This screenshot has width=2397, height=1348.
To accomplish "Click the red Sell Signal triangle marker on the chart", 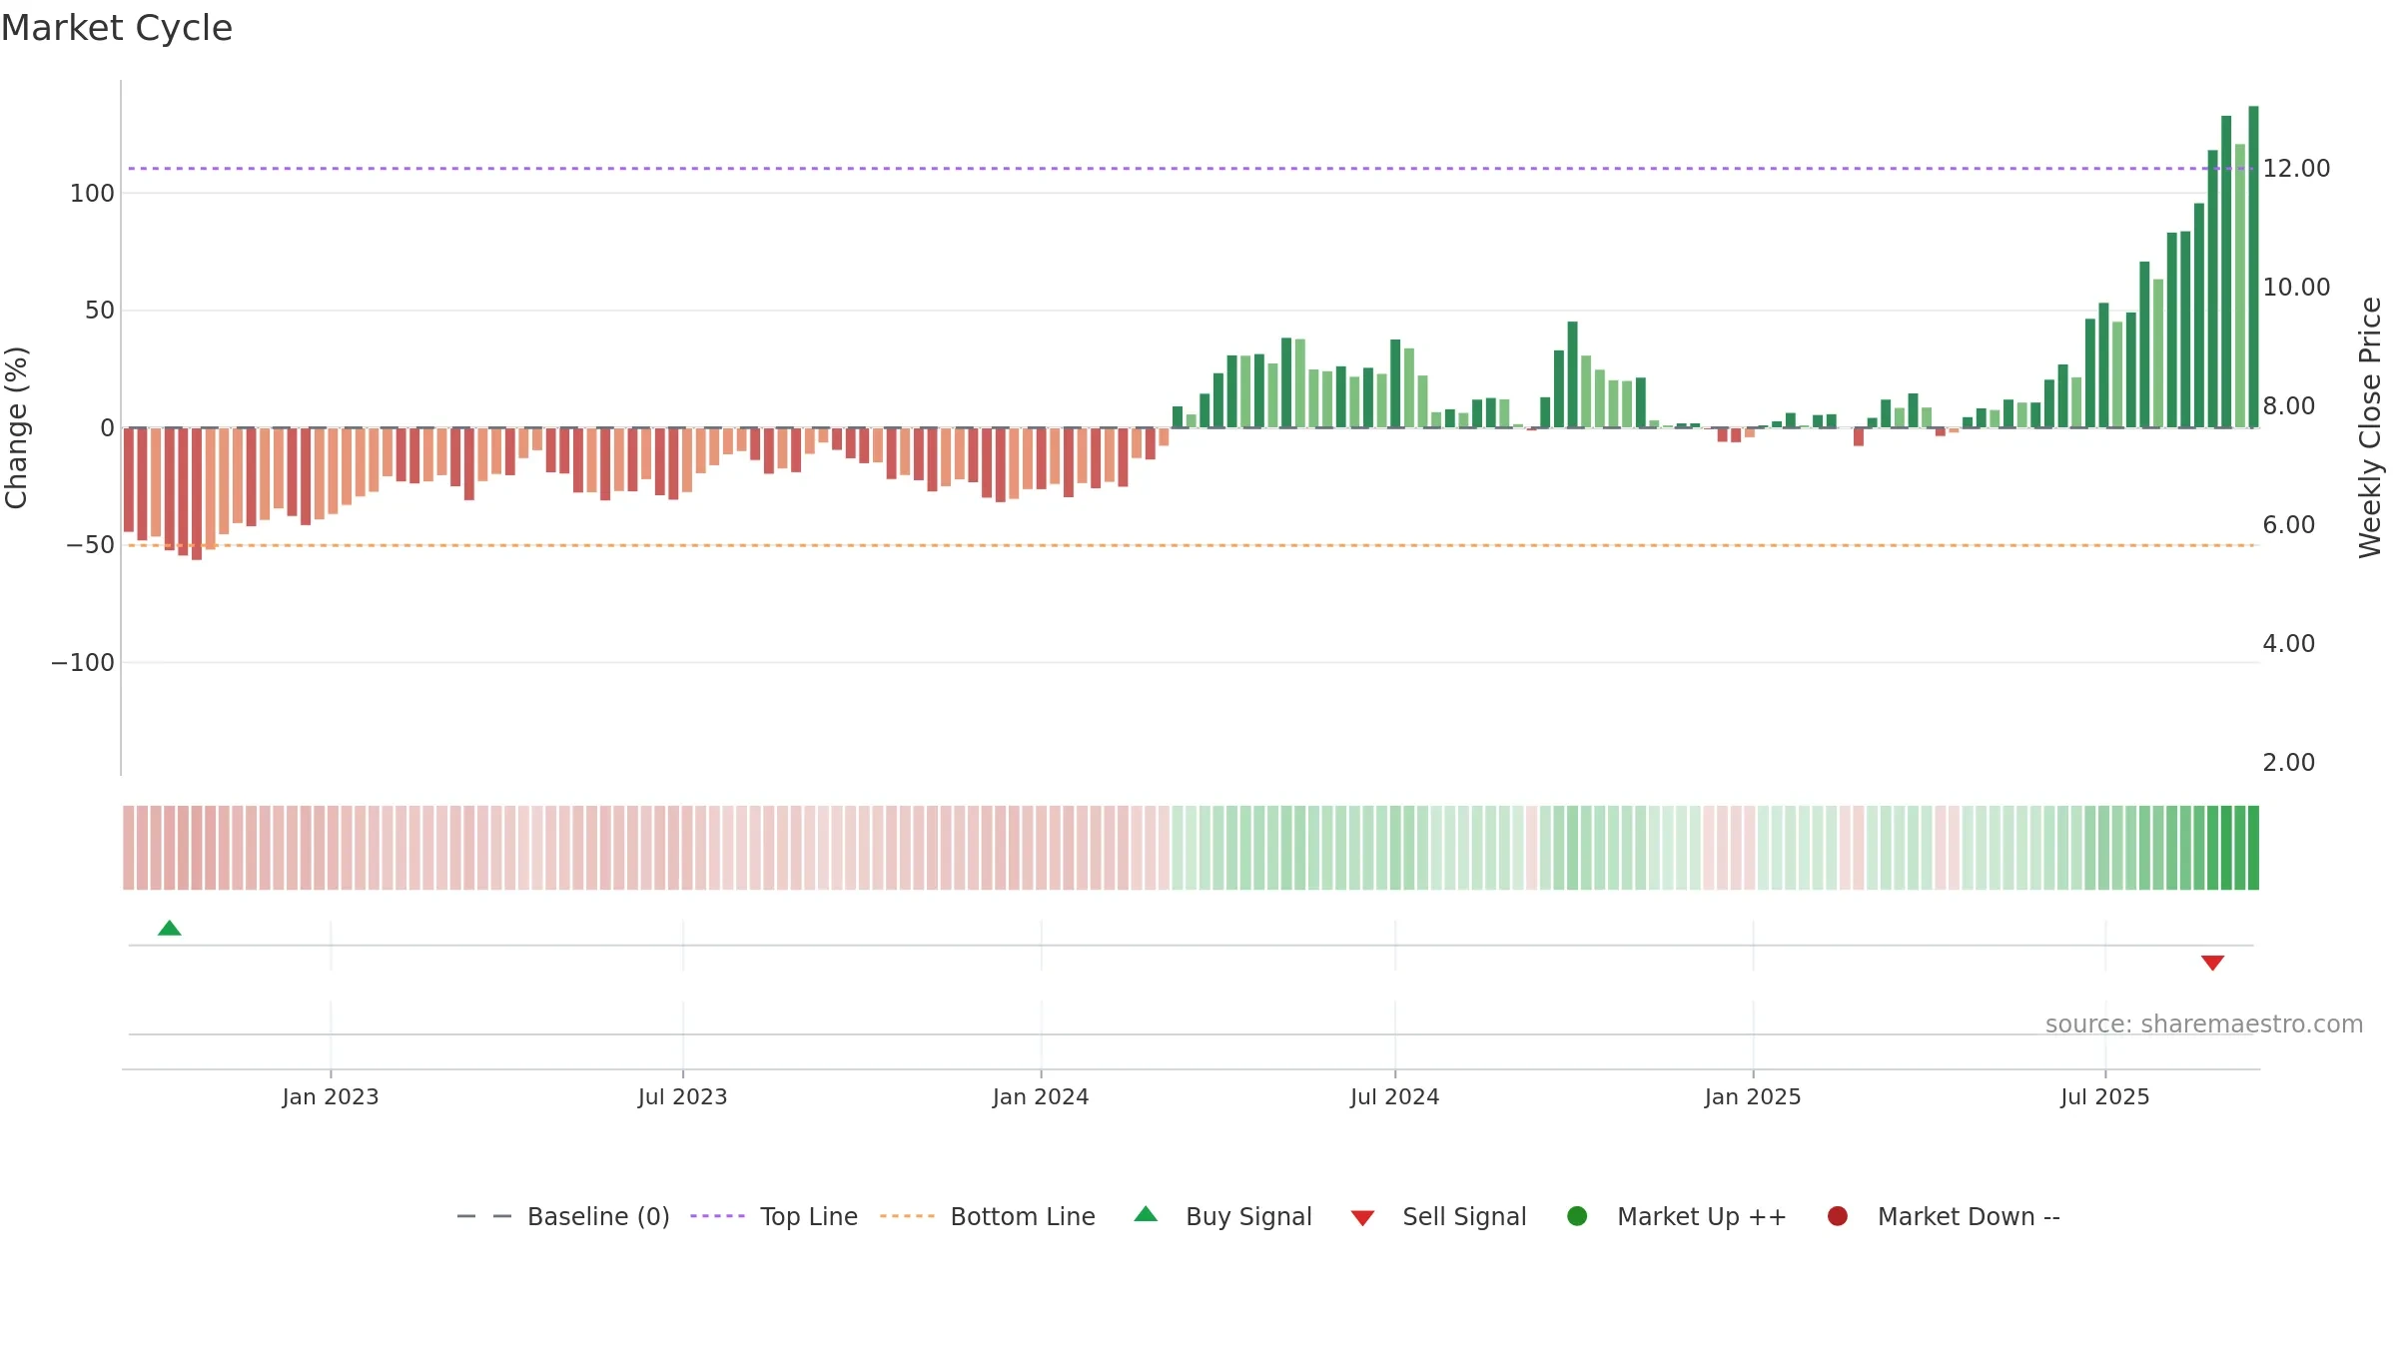I will 2212,963.
